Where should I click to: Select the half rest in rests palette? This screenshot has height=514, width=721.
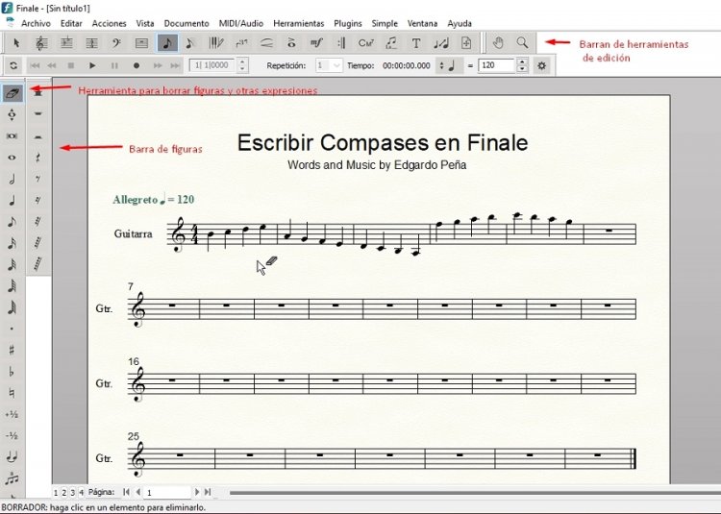point(38,136)
